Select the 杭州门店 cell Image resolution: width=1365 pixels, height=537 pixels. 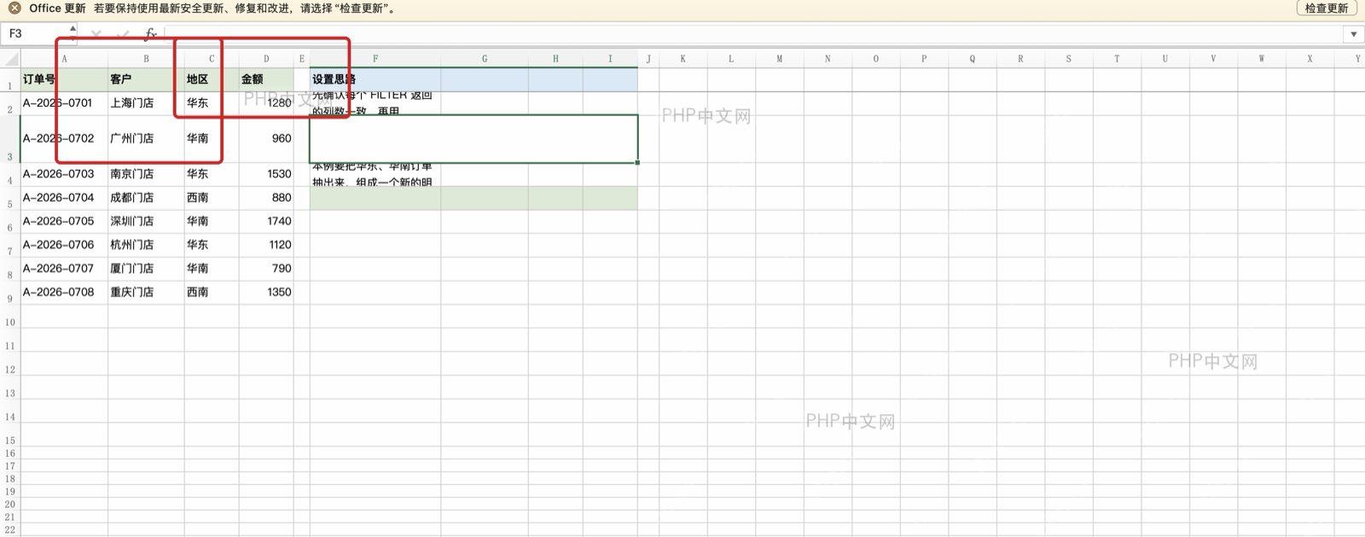[146, 245]
